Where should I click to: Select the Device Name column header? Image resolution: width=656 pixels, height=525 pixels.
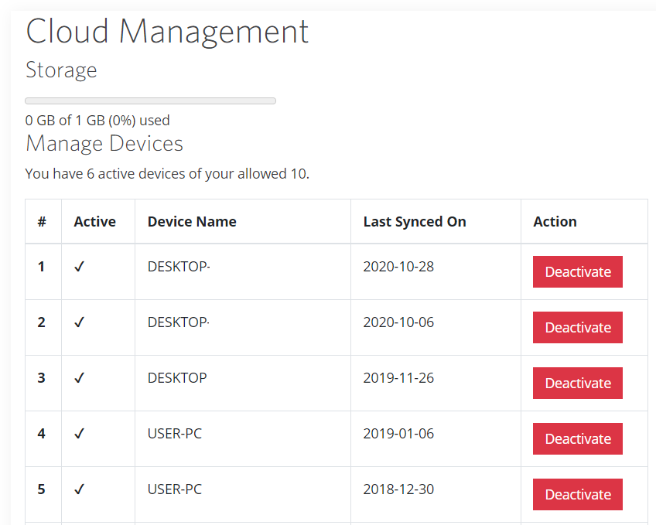(x=192, y=222)
